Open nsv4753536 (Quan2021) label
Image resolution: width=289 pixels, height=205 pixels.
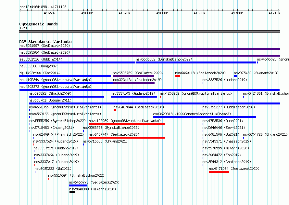(223, 121)
